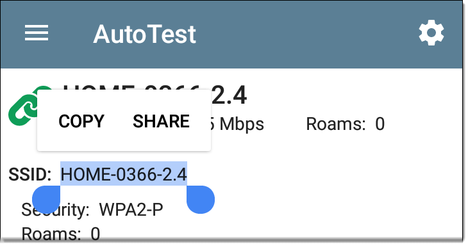Select the SSID: label
Image resolution: width=468 pixels, height=249 pixels.
(30, 174)
